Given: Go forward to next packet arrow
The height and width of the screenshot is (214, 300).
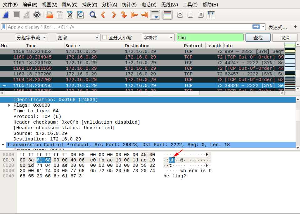Looking at the screenshot, I should pos(114,15).
